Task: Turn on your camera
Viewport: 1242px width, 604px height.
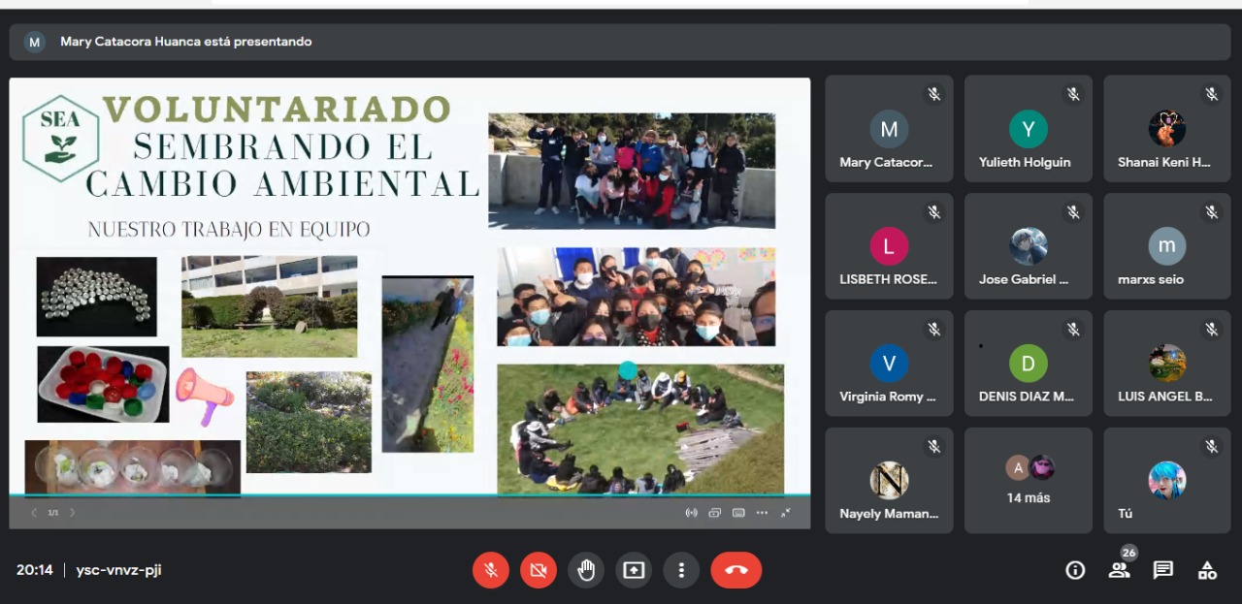Action: (x=539, y=570)
